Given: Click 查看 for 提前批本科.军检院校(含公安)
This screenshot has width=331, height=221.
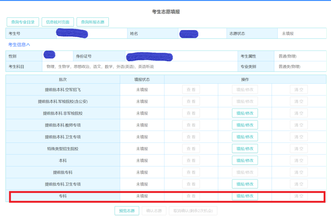Looking at the screenshot, I should click(x=191, y=101).
